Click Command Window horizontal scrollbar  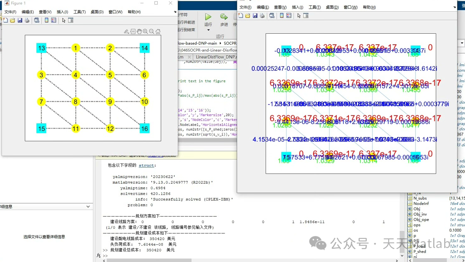pos(149,260)
